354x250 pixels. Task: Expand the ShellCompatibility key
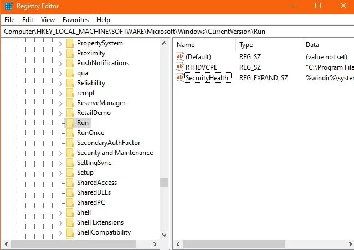[x=60, y=232]
